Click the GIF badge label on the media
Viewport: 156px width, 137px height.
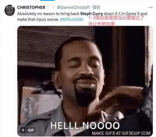click(x=31, y=130)
